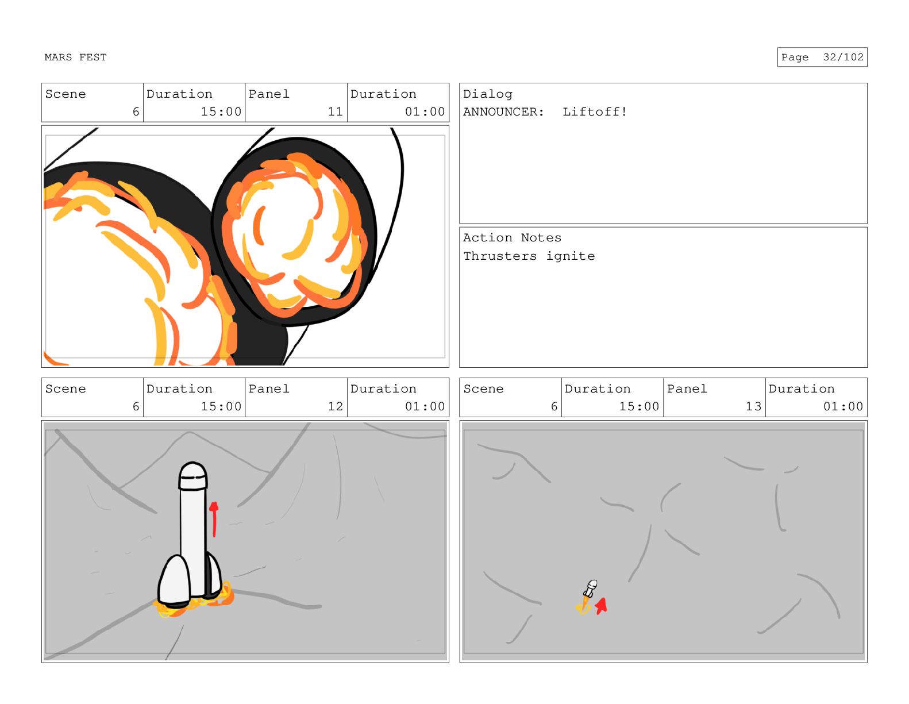The width and height of the screenshot is (909, 704).
Task: Click scene duration 15:00 above panel 11
Action: tap(221, 111)
